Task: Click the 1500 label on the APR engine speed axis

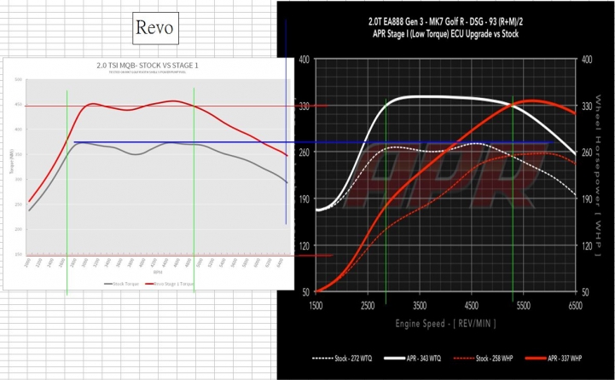Action: pyautogui.click(x=316, y=306)
